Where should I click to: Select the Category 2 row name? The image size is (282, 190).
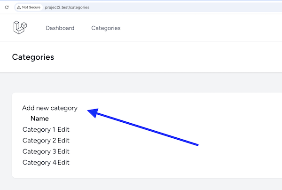click(39, 141)
